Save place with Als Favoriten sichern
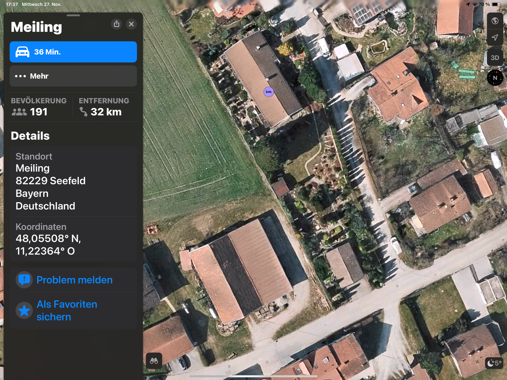 pyautogui.click(x=67, y=310)
